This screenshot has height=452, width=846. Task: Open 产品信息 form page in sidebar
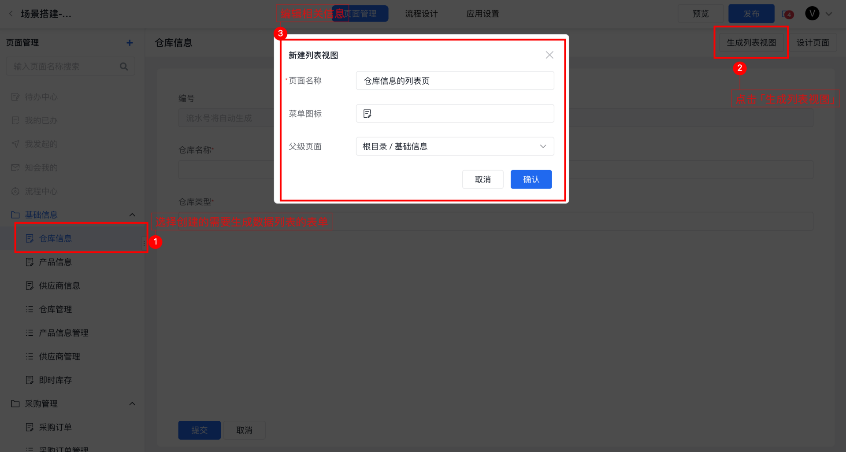click(55, 262)
